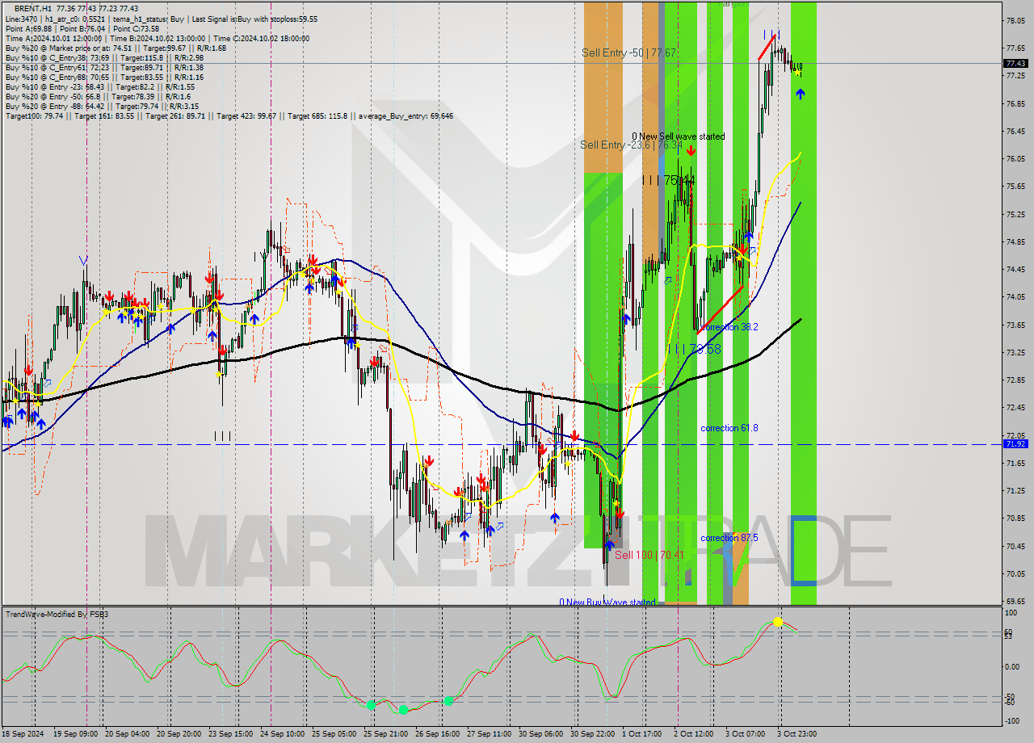The height and width of the screenshot is (743, 1034).
Task: Select the "Buy %10 @ C_Entry88: 70.65" line
Action: pos(104,77)
